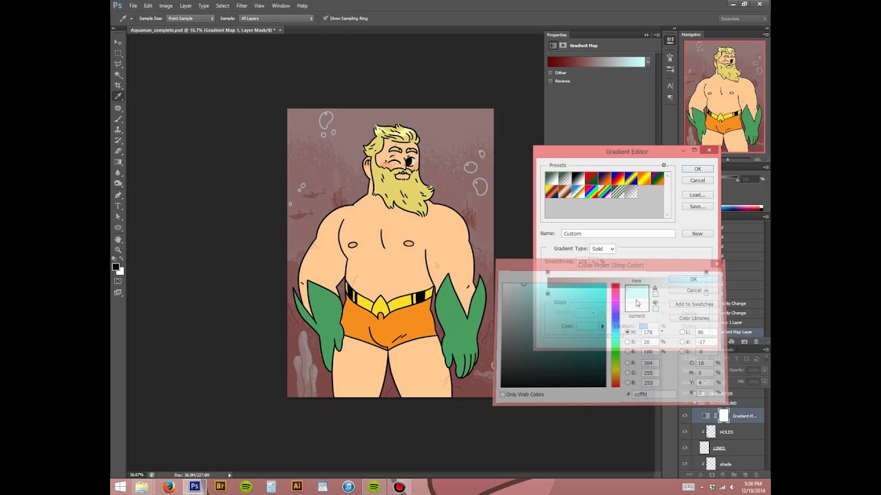Select the Gradient tool
The image size is (881, 495).
point(118,162)
